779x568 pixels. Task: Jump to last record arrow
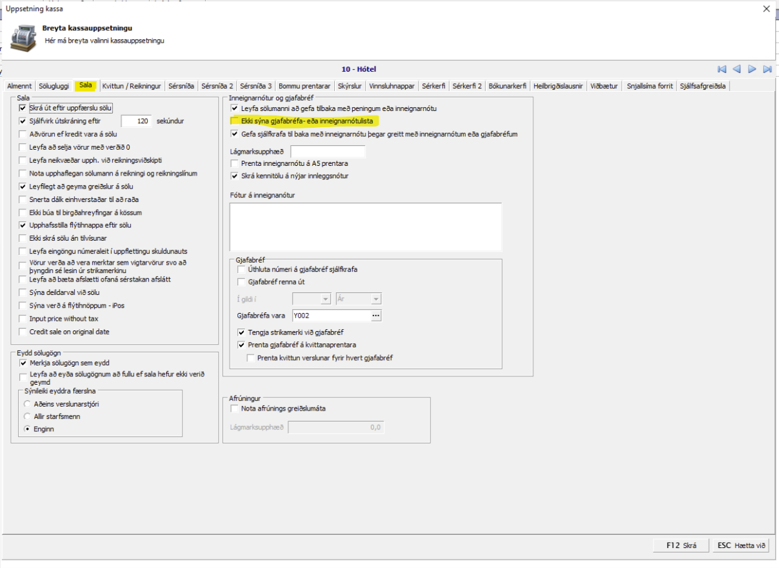click(x=767, y=69)
